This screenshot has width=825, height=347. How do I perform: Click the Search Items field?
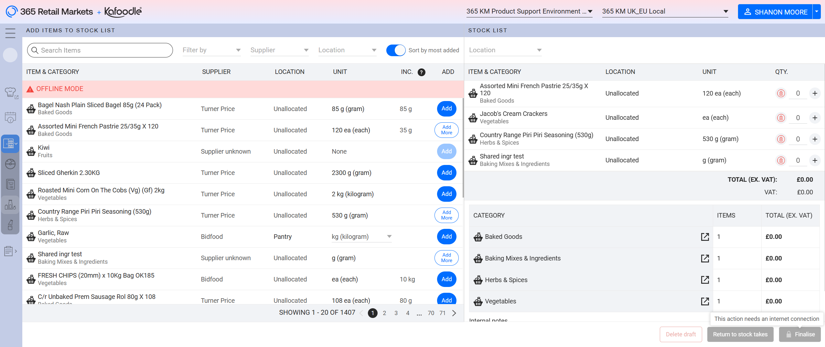pyautogui.click(x=100, y=50)
